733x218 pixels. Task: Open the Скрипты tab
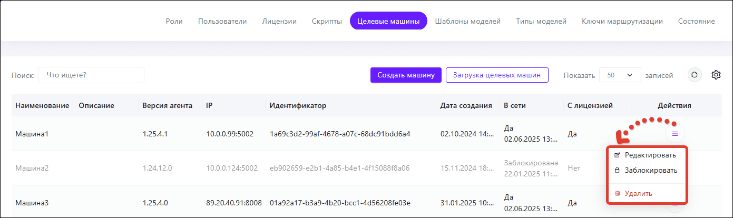tap(327, 22)
